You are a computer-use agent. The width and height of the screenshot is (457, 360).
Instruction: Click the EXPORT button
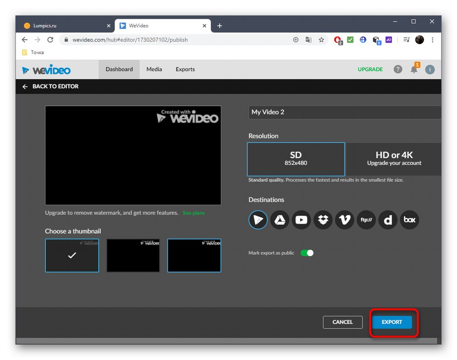[x=392, y=322]
